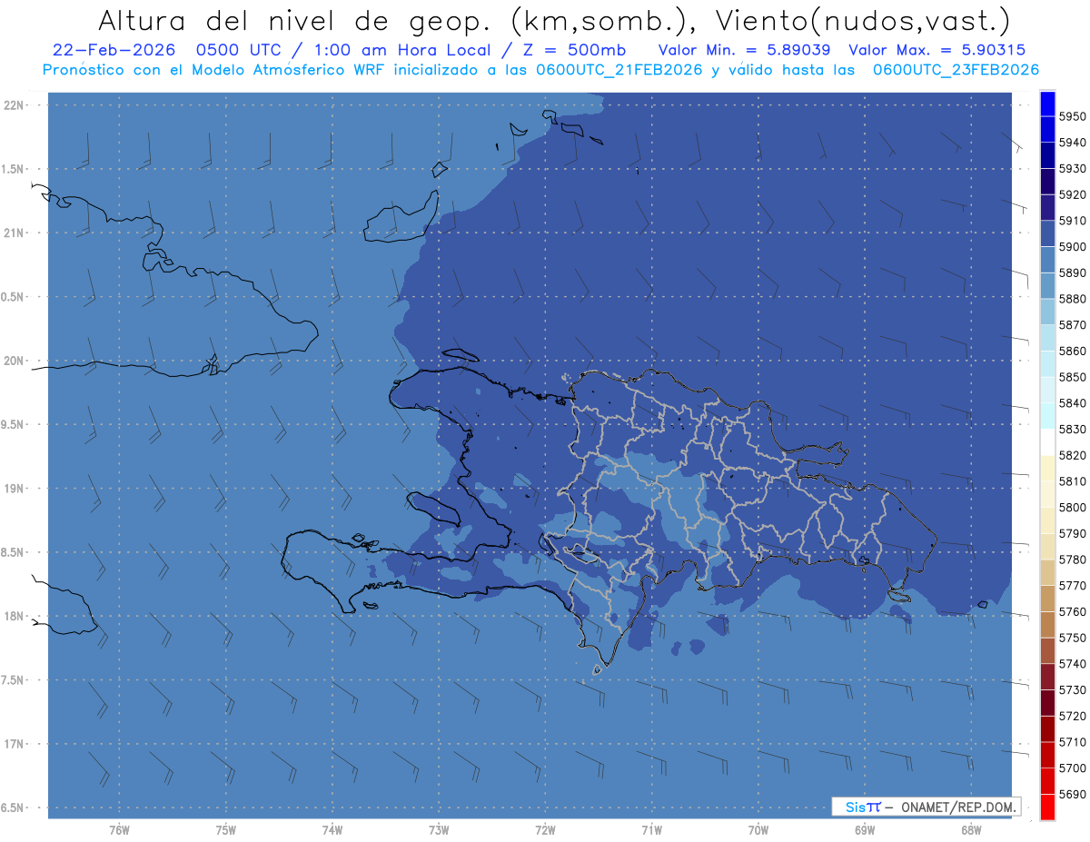Click the 20N latitude label
Image resolution: width=1090 pixels, height=842 pixels.
pos(13,361)
